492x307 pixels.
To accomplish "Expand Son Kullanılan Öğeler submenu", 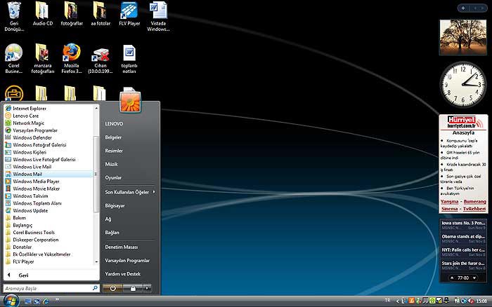I will tap(129, 192).
